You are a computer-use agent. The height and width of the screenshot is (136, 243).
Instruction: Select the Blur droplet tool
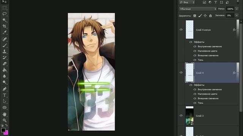click(x=4, y=76)
